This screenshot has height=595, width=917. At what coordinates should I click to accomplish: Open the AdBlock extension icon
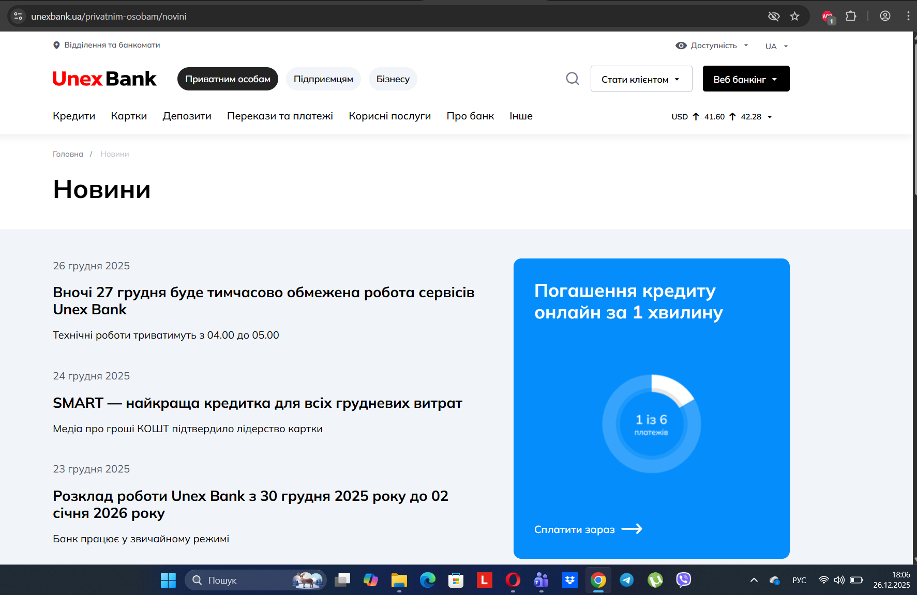coord(828,17)
